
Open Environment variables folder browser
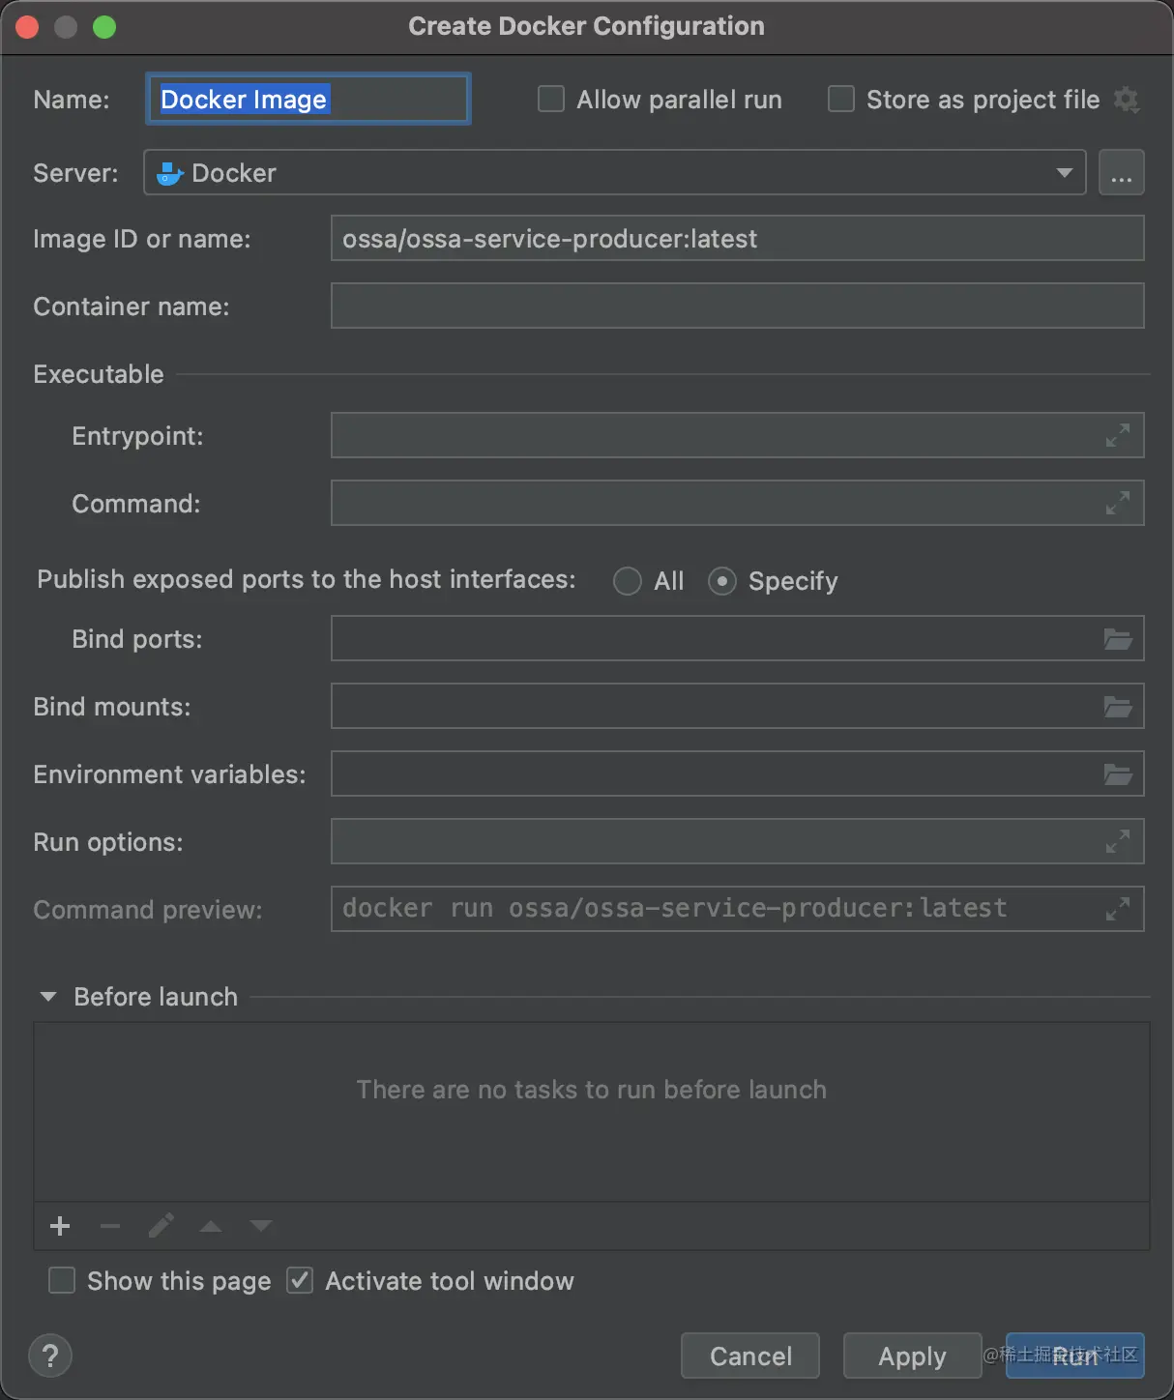pos(1118,774)
